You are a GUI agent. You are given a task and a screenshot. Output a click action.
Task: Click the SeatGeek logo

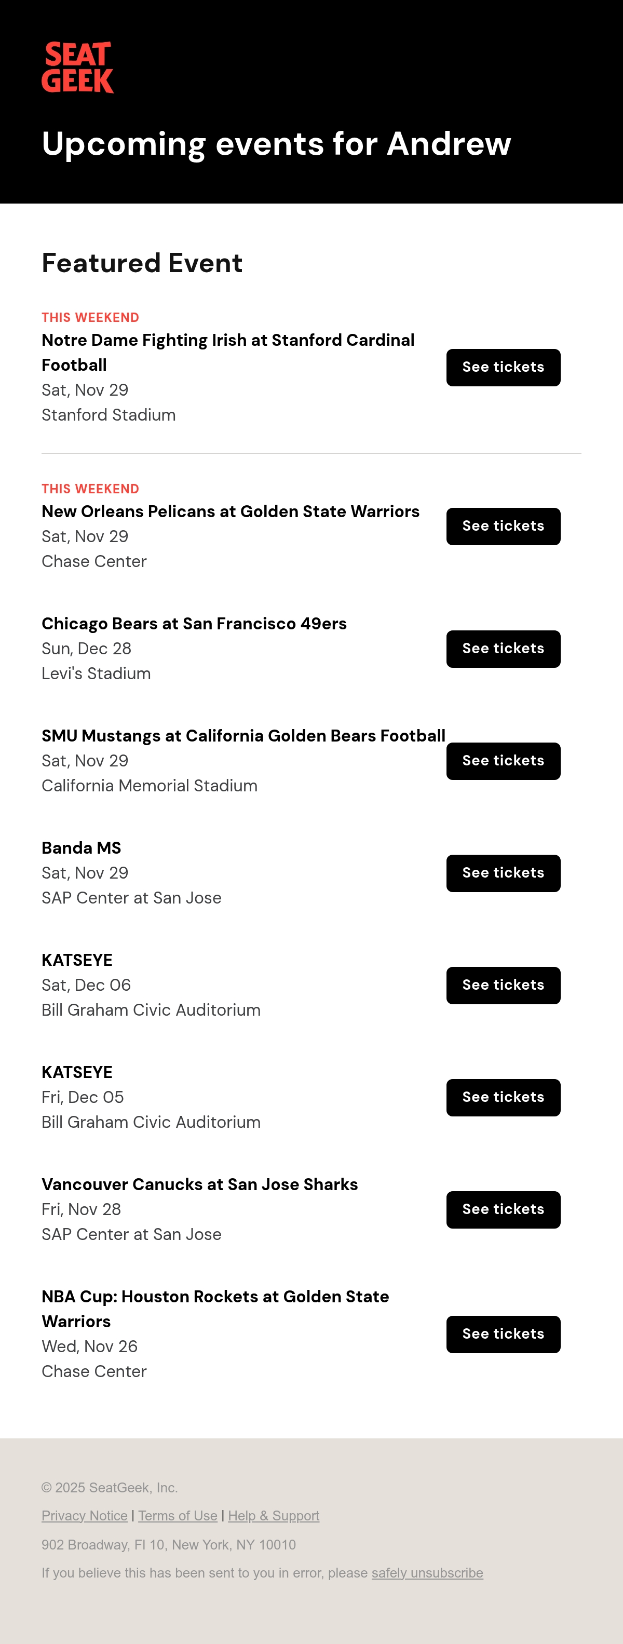click(78, 67)
